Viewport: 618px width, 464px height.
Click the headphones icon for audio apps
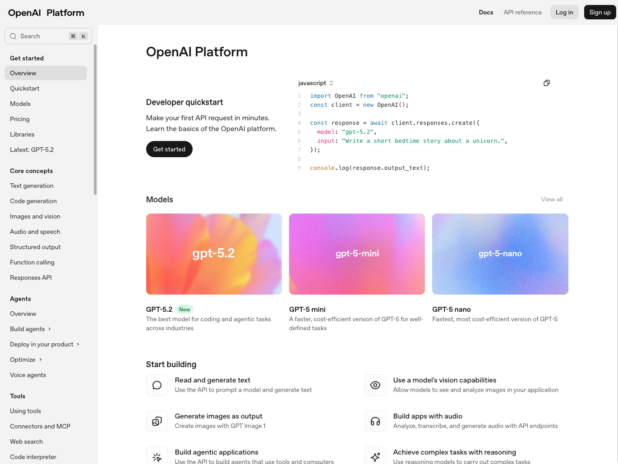coord(375,421)
